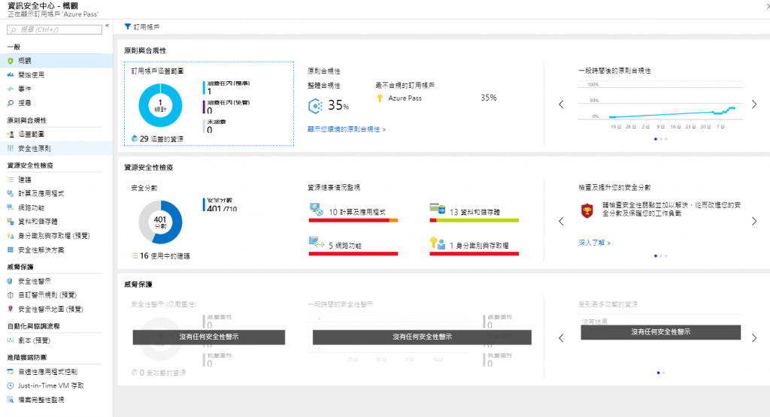Click the 訂用帳戶涵蓋範圍 donut chart
The height and width of the screenshot is (417, 770).
point(161,105)
